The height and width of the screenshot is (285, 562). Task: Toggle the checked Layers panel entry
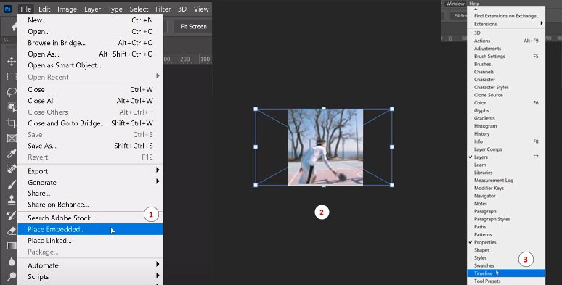(506, 157)
